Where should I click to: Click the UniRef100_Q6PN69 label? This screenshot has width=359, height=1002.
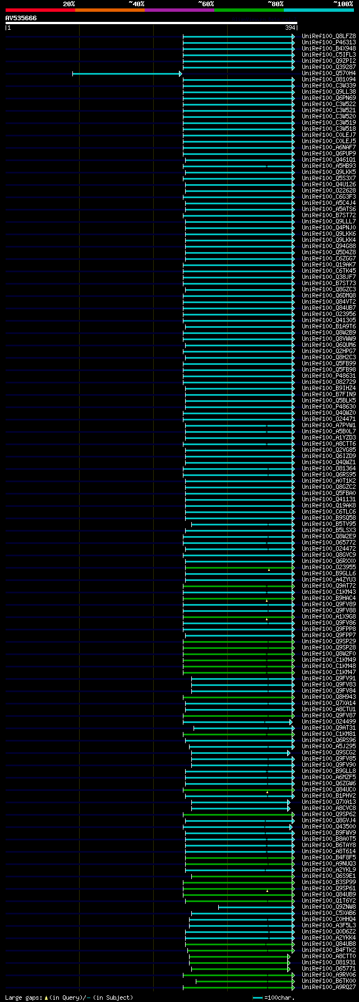coord(329,98)
